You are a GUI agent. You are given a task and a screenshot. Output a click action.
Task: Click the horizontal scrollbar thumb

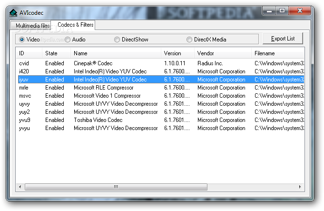(116, 187)
